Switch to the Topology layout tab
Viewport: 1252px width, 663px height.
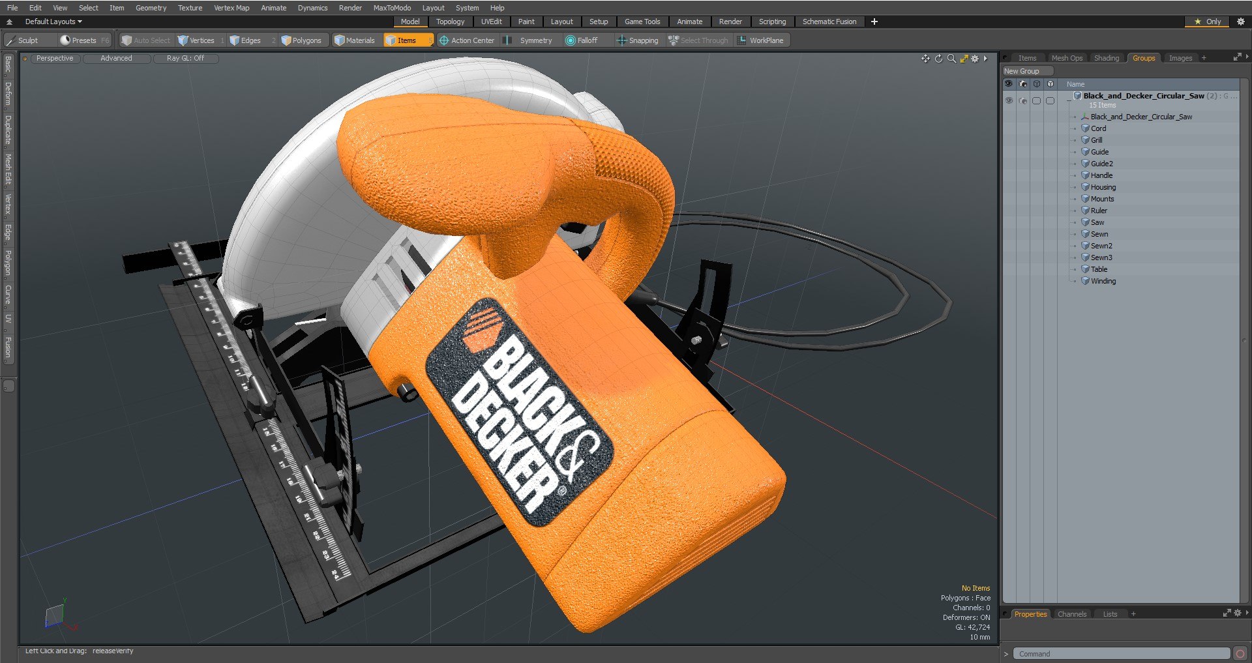click(x=450, y=22)
